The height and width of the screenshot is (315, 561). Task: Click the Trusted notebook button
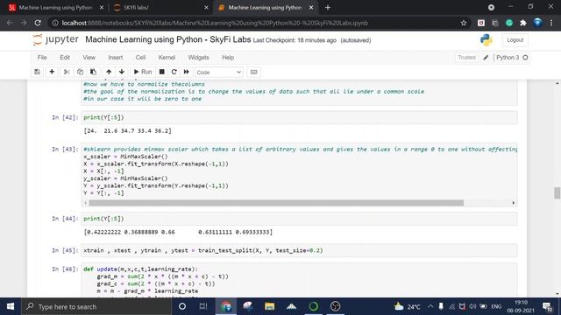tap(466, 58)
